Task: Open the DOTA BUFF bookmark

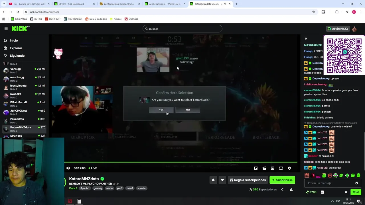Action: [53, 19]
